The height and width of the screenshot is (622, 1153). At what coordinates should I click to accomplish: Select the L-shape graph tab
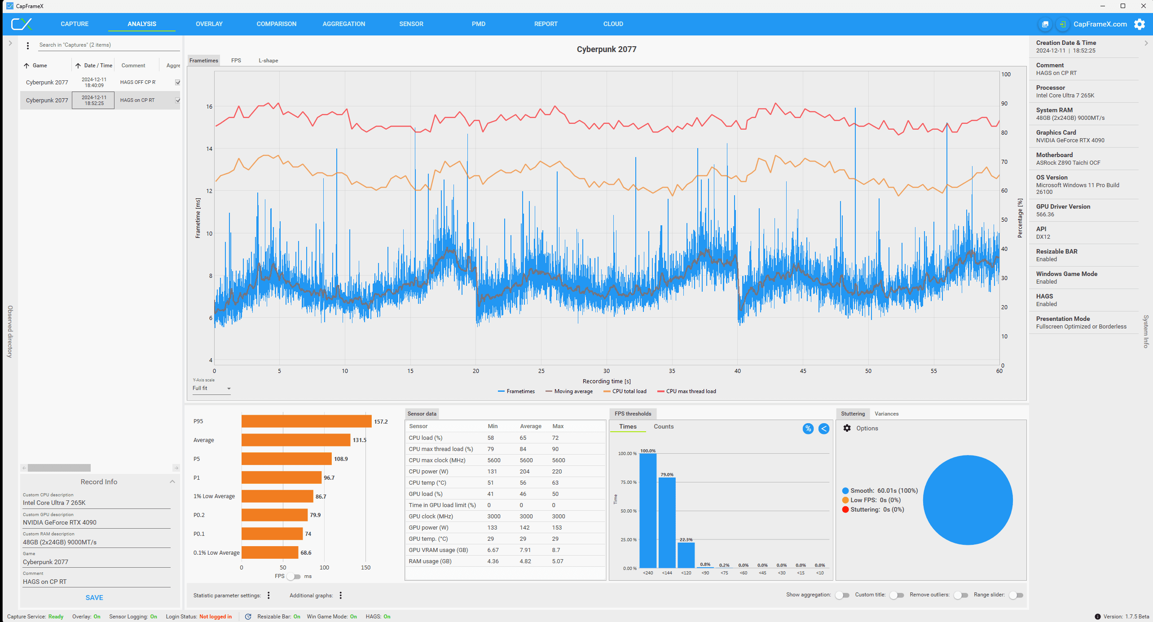click(268, 61)
